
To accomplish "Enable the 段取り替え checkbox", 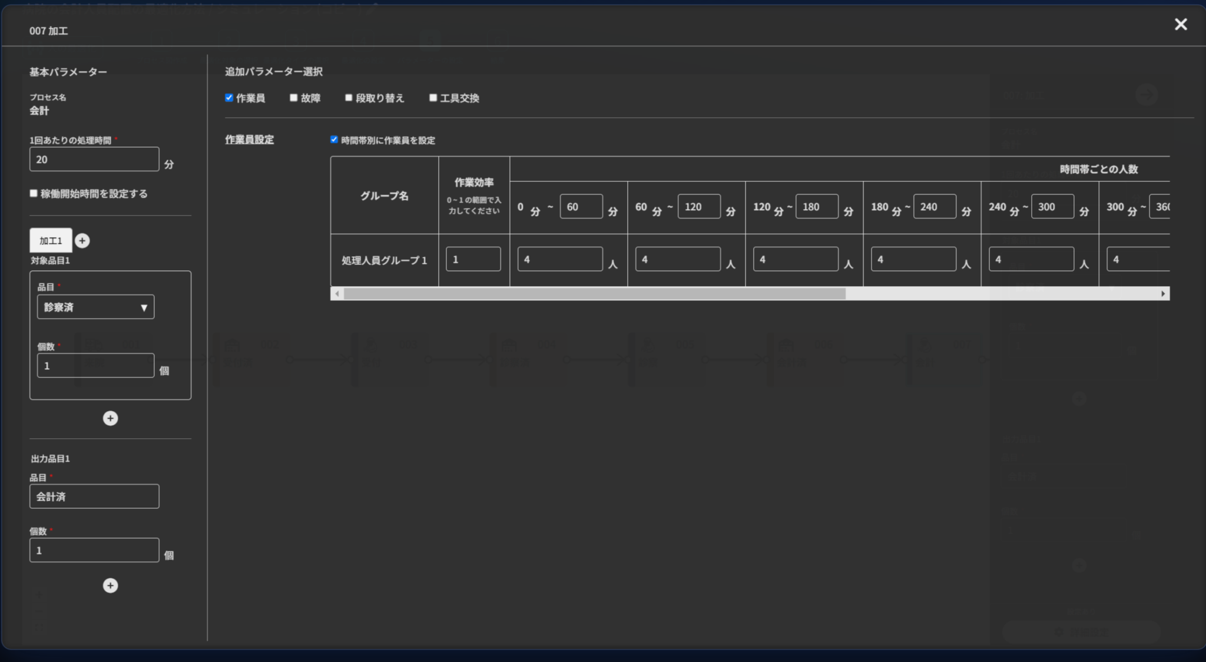I will pos(349,98).
